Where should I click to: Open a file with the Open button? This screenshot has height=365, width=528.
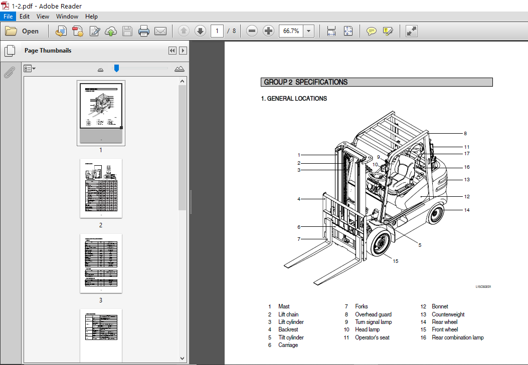pos(22,31)
